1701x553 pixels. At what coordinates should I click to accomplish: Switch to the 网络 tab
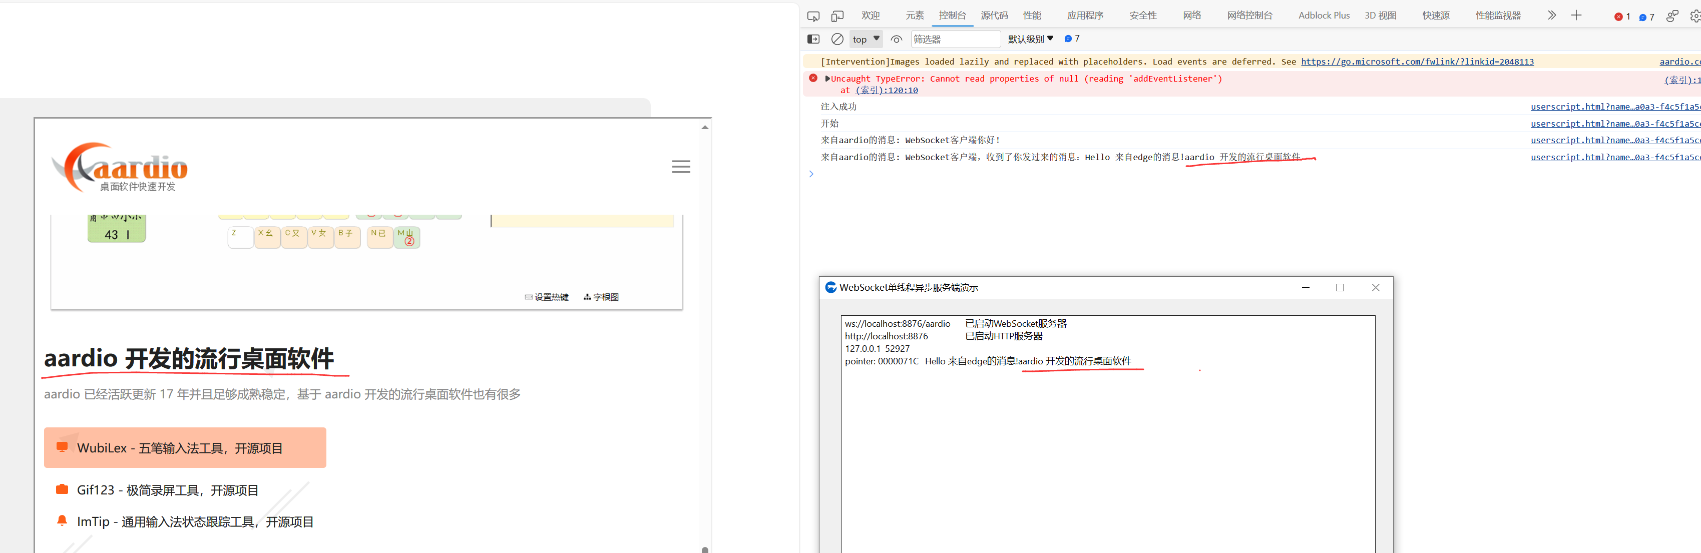1192,15
